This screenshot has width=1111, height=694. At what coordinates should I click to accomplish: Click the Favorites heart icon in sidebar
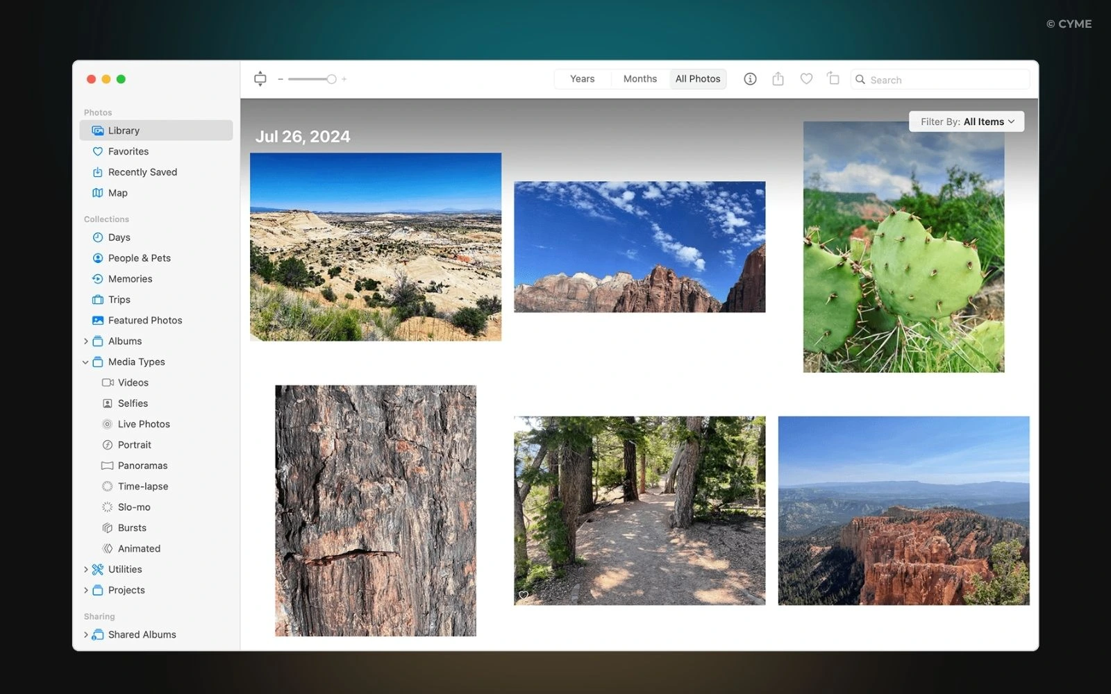(98, 151)
